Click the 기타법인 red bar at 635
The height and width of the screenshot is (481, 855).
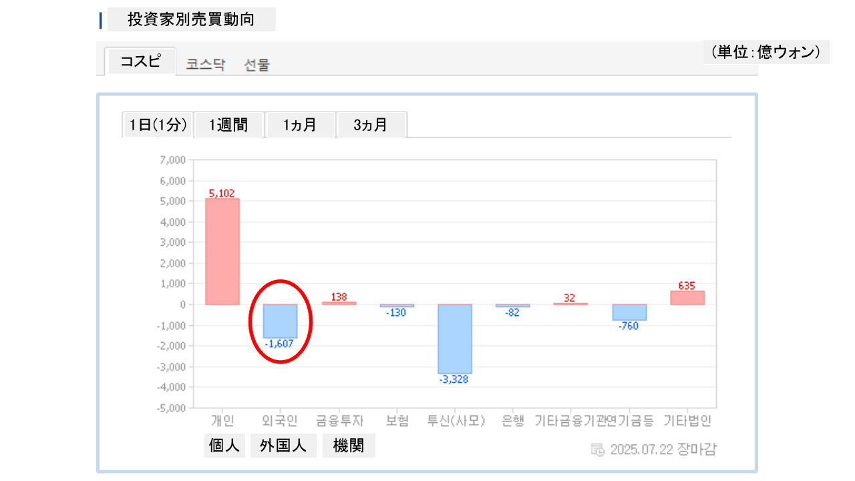click(687, 298)
